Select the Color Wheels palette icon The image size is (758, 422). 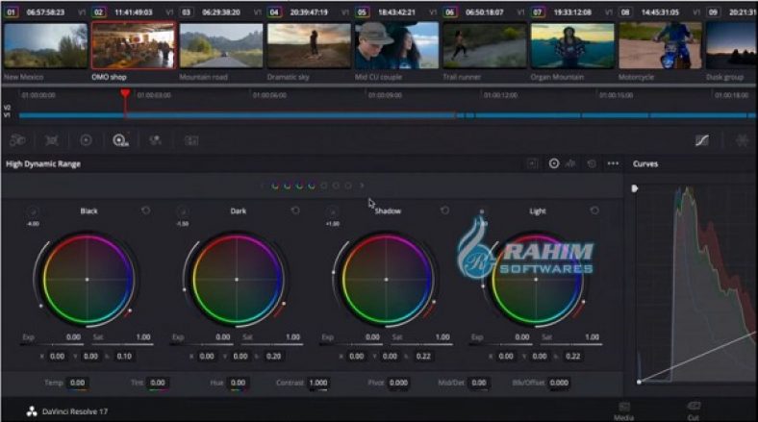(86, 140)
